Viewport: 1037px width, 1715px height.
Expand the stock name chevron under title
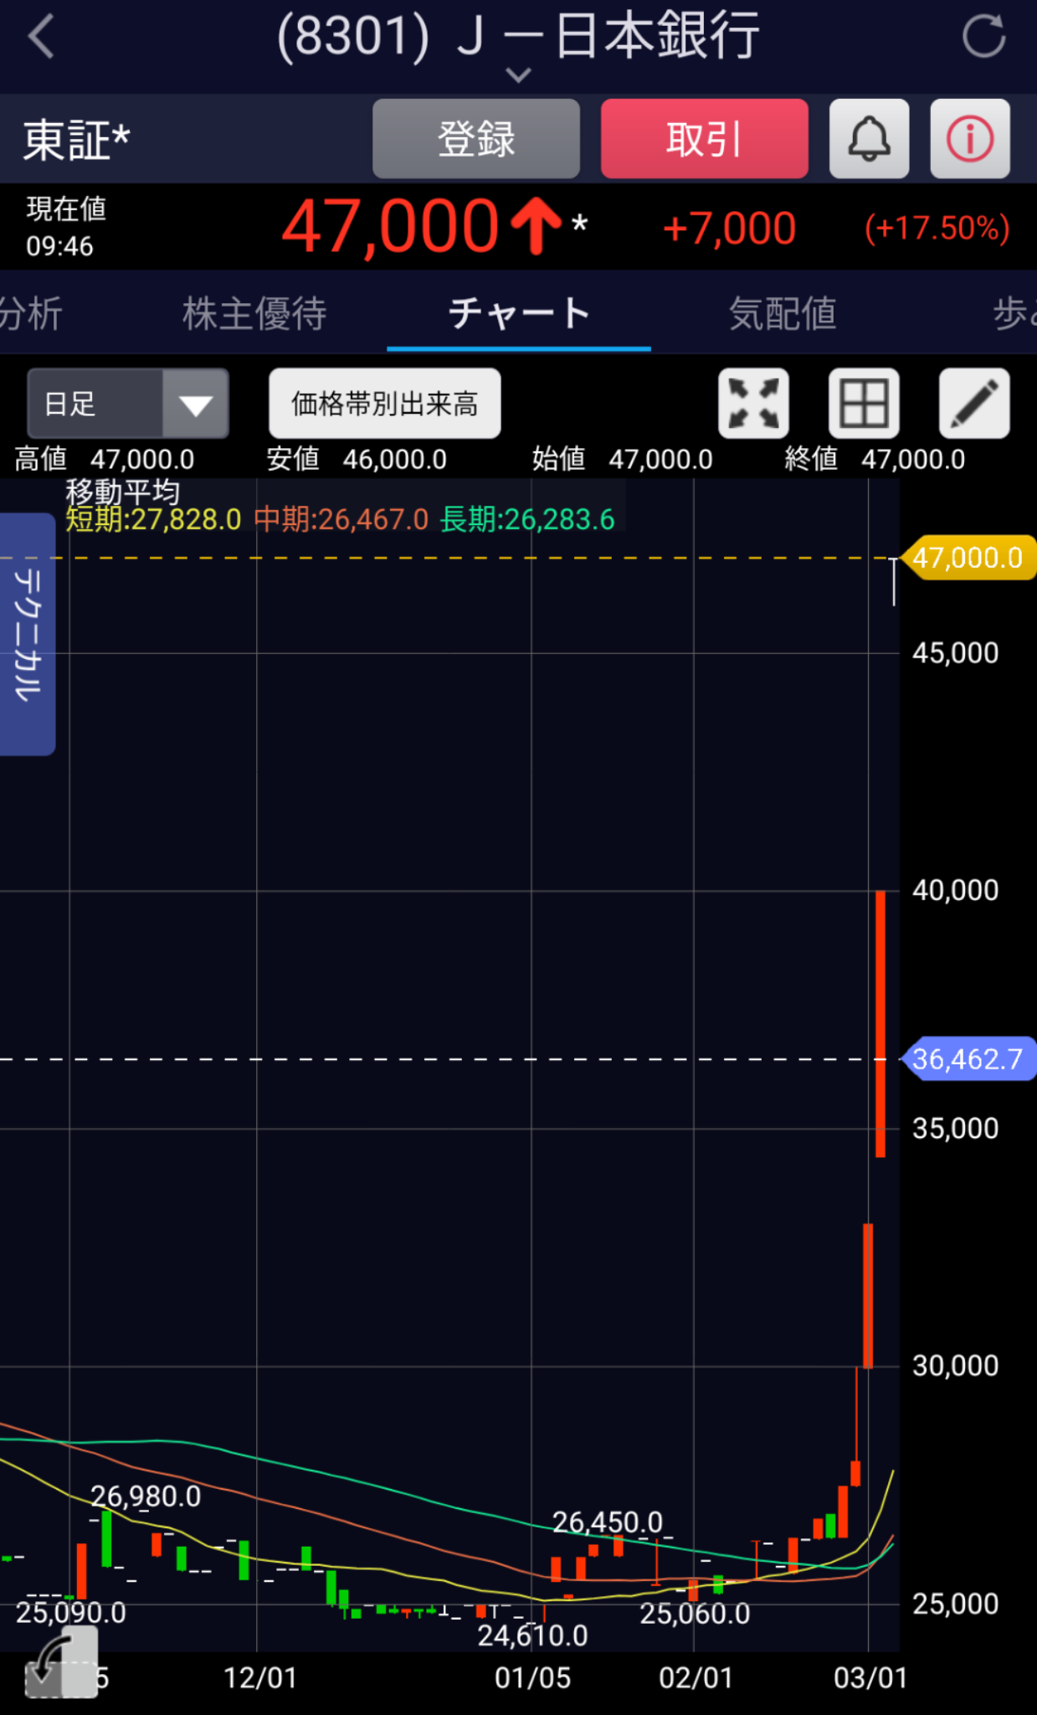coord(519,75)
